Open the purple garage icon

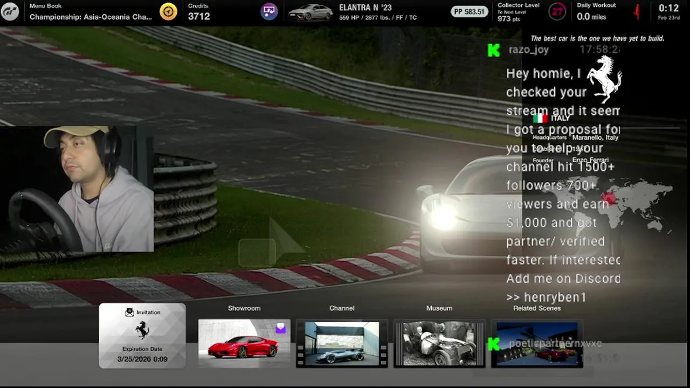click(269, 11)
